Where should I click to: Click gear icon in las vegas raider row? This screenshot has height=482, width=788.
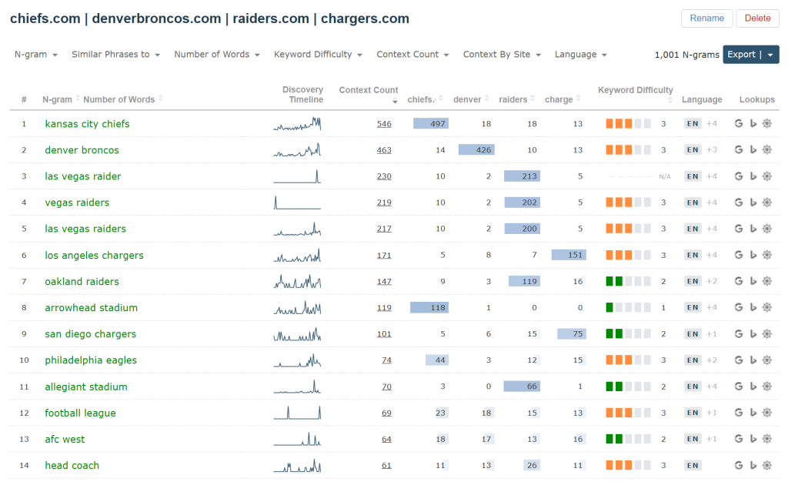point(767,176)
